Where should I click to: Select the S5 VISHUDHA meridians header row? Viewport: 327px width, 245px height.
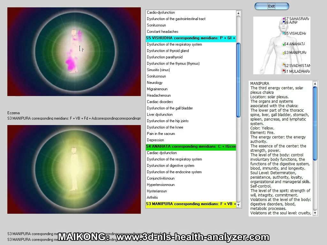191,38
